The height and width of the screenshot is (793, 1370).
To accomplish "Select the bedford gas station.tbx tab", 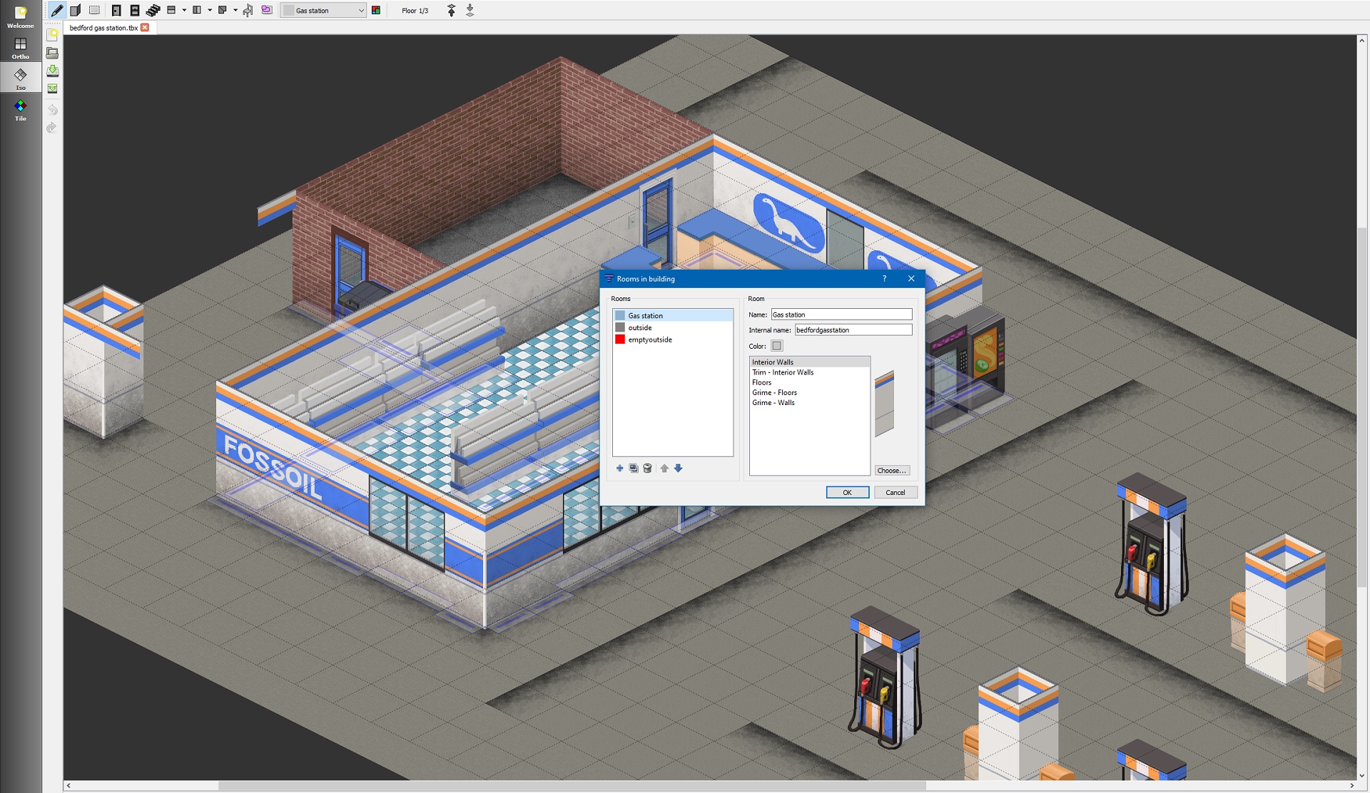I will (103, 28).
